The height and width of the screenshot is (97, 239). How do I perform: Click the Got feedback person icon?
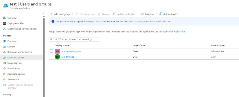tap(160, 14)
